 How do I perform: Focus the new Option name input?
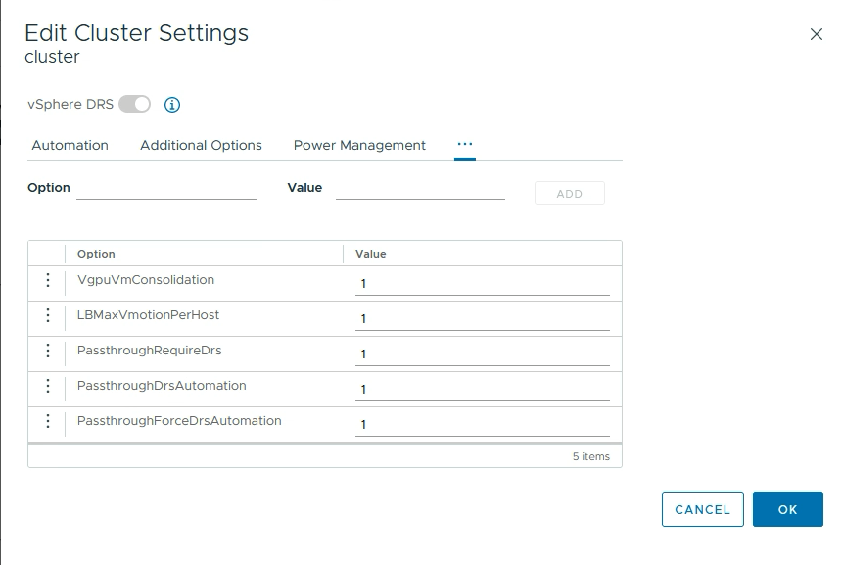coord(167,189)
